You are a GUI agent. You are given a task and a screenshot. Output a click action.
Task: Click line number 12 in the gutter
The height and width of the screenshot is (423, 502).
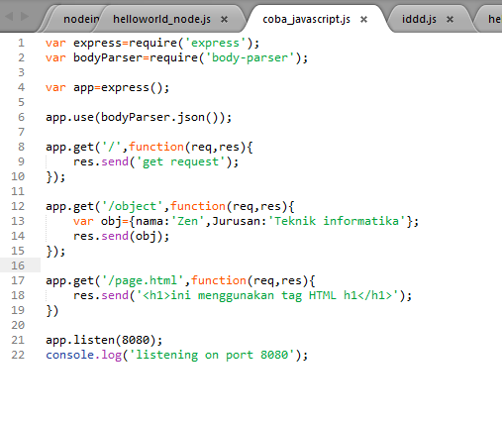(18, 206)
